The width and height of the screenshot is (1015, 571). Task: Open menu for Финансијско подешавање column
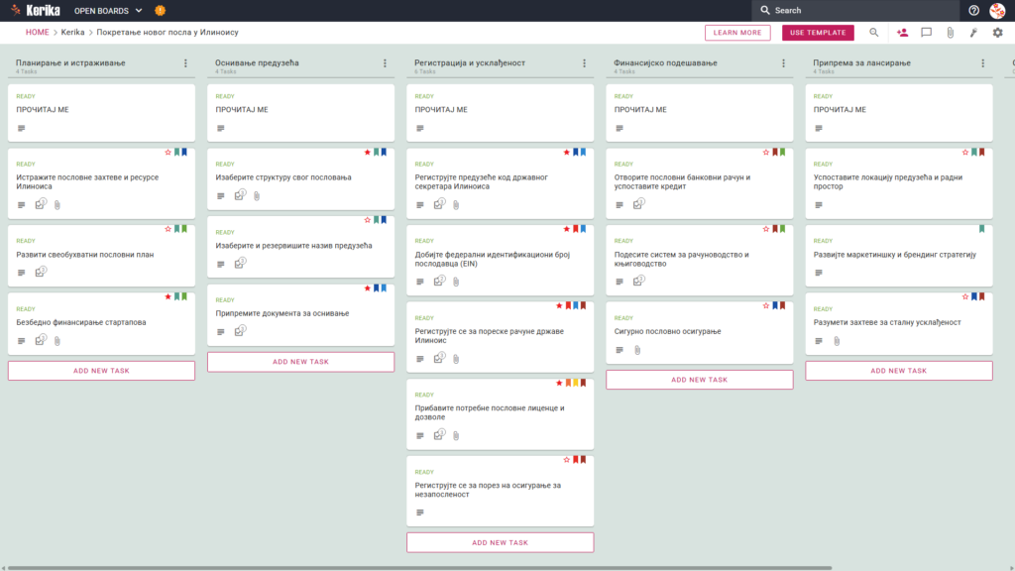[784, 63]
